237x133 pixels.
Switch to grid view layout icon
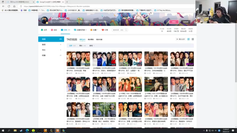pyautogui.click(x=188, y=39)
